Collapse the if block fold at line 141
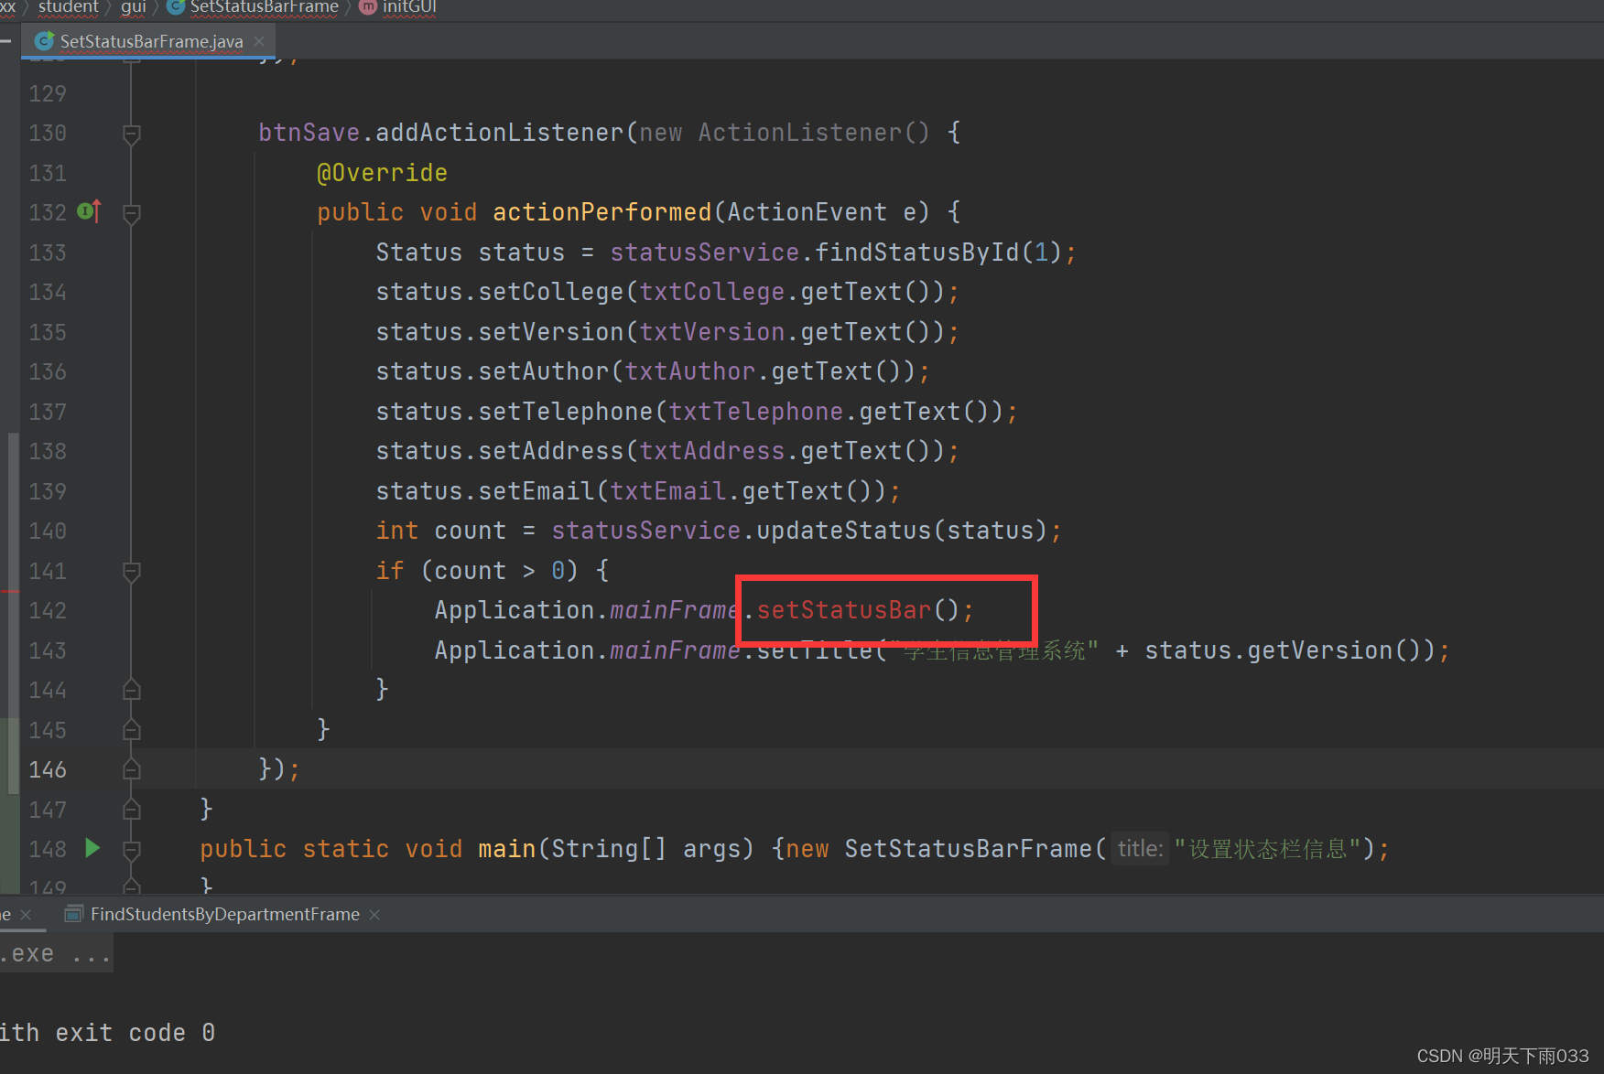Image resolution: width=1604 pixels, height=1074 pixels. pyautogui.click(x=132, y=572)
